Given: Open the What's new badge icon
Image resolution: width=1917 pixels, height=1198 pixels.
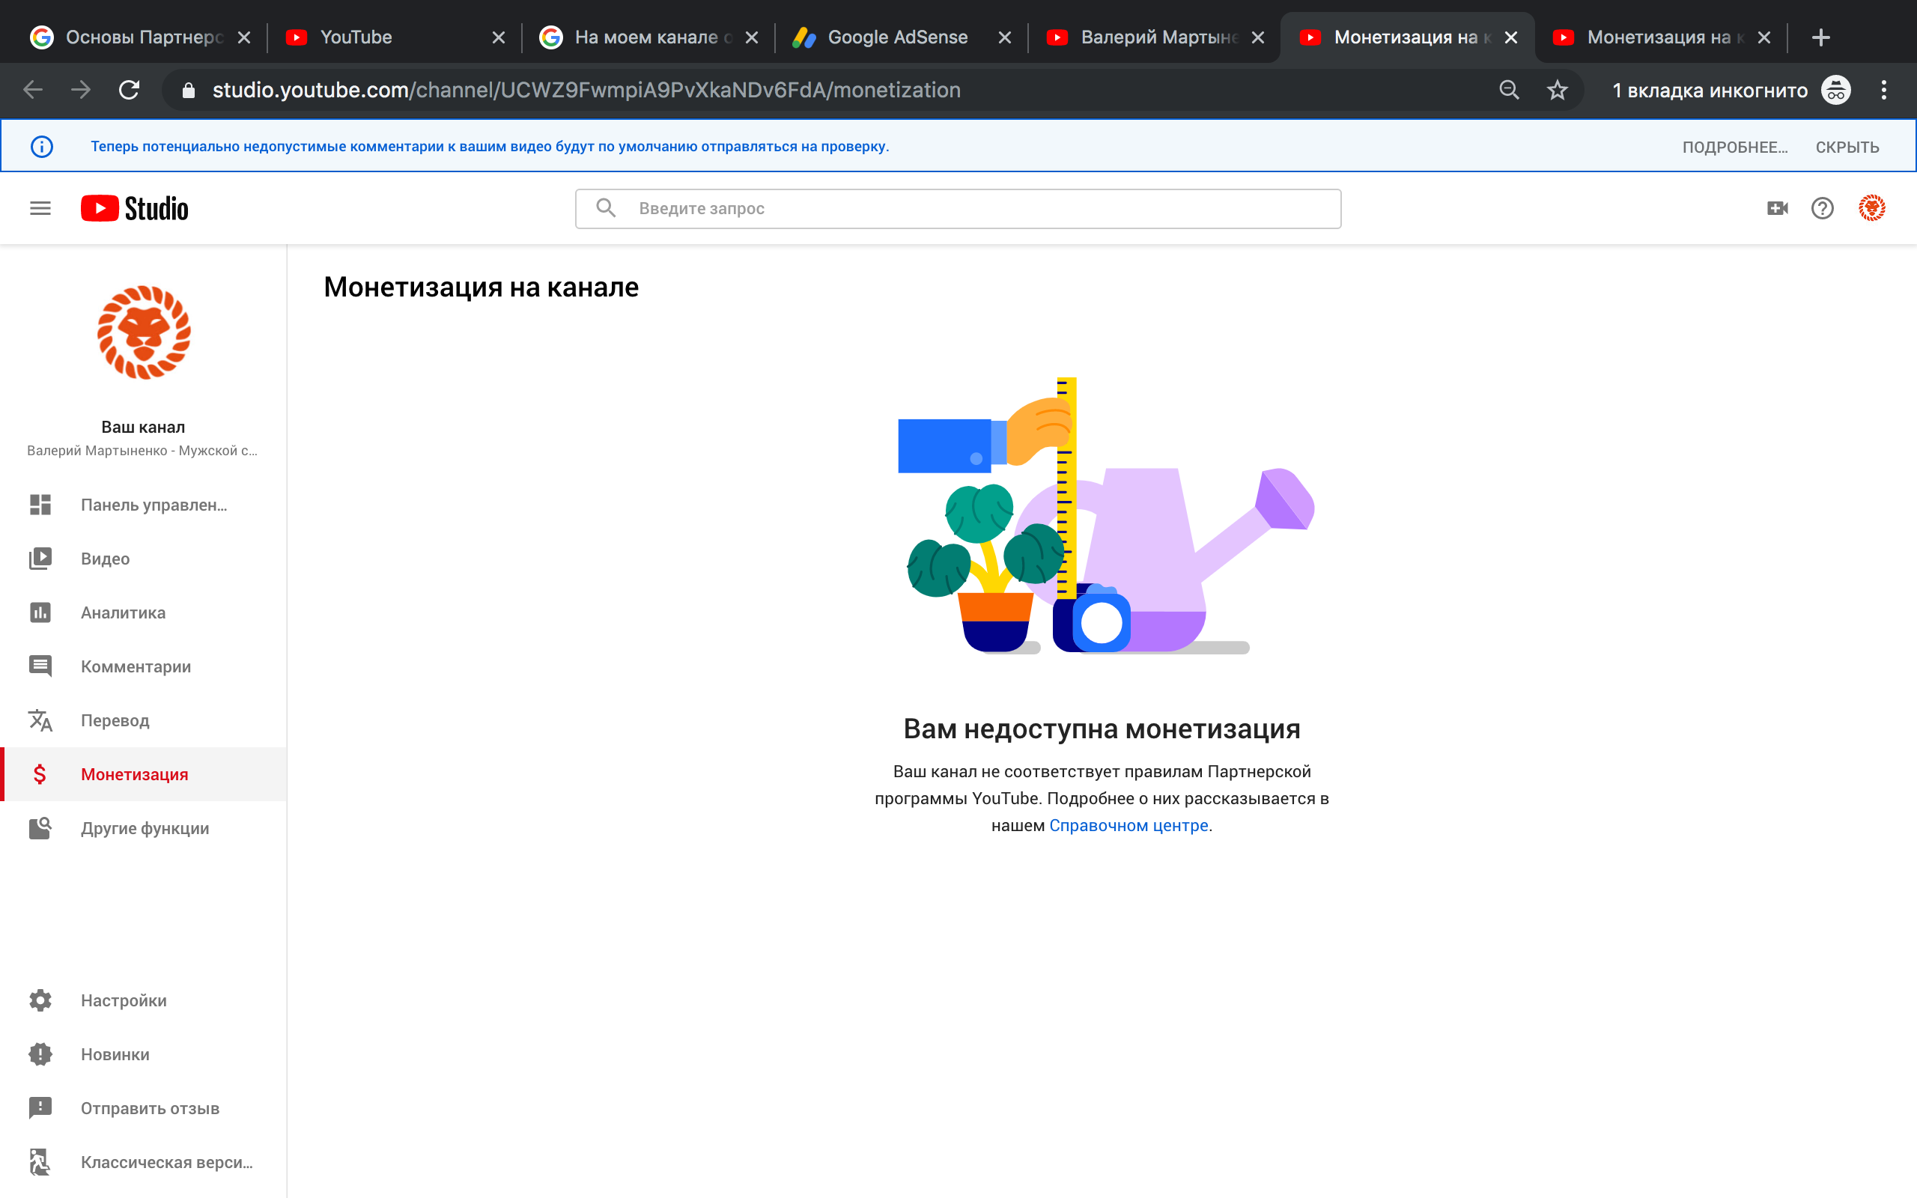Looking at the screenshot, I should [40, 1053].
